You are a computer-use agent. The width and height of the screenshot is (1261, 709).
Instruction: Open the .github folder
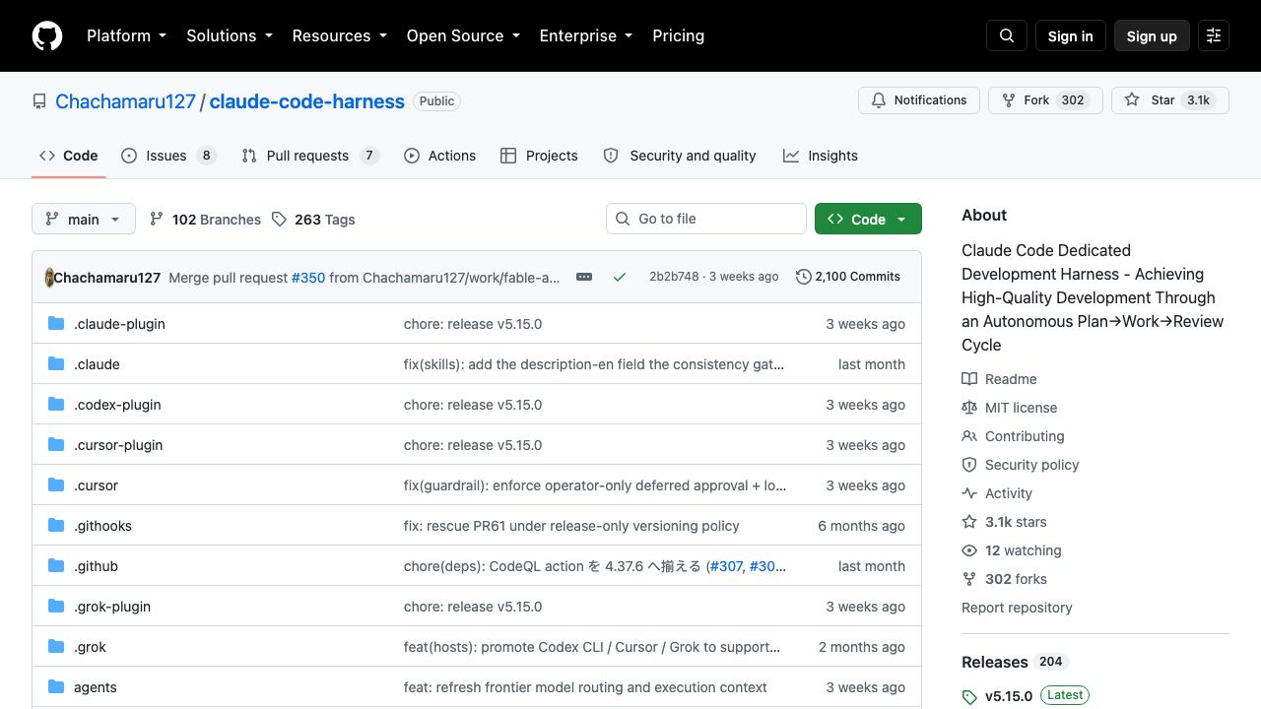click(96, 566)
